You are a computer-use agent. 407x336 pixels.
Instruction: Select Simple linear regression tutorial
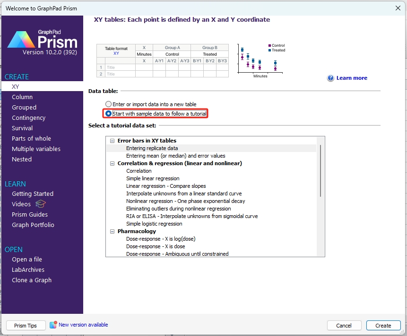(153, 178)
